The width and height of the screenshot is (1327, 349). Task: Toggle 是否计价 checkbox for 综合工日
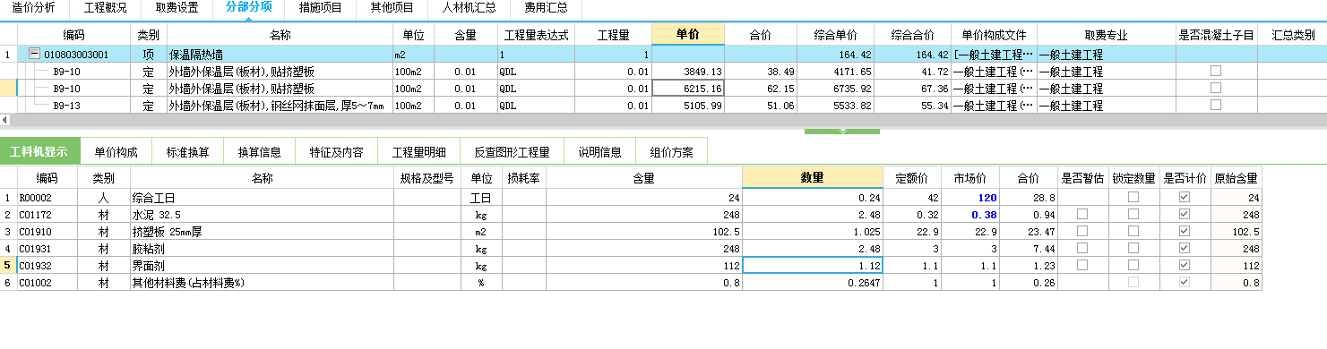[x=1185, y=198]
